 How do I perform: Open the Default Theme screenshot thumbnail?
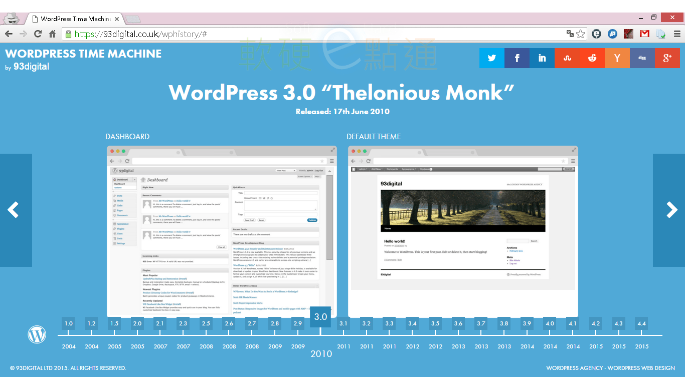tap(463, 231)
